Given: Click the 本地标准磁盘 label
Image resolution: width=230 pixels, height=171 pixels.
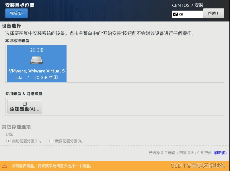Looking at the screenshot, I should tap(17, 41).
